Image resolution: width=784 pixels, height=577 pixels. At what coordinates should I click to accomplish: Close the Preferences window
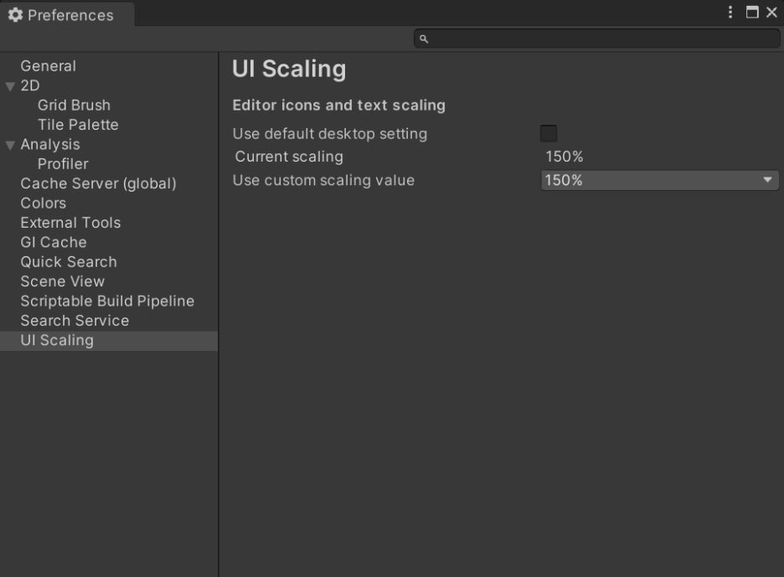click(771, 13)
